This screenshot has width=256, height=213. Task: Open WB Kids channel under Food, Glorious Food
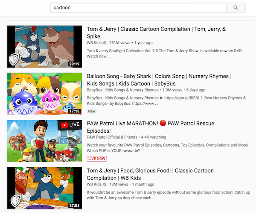[x=95, y=184]
